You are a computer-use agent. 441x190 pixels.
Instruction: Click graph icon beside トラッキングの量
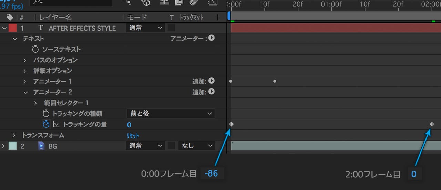pyautogui.click(x=56, y=124)
